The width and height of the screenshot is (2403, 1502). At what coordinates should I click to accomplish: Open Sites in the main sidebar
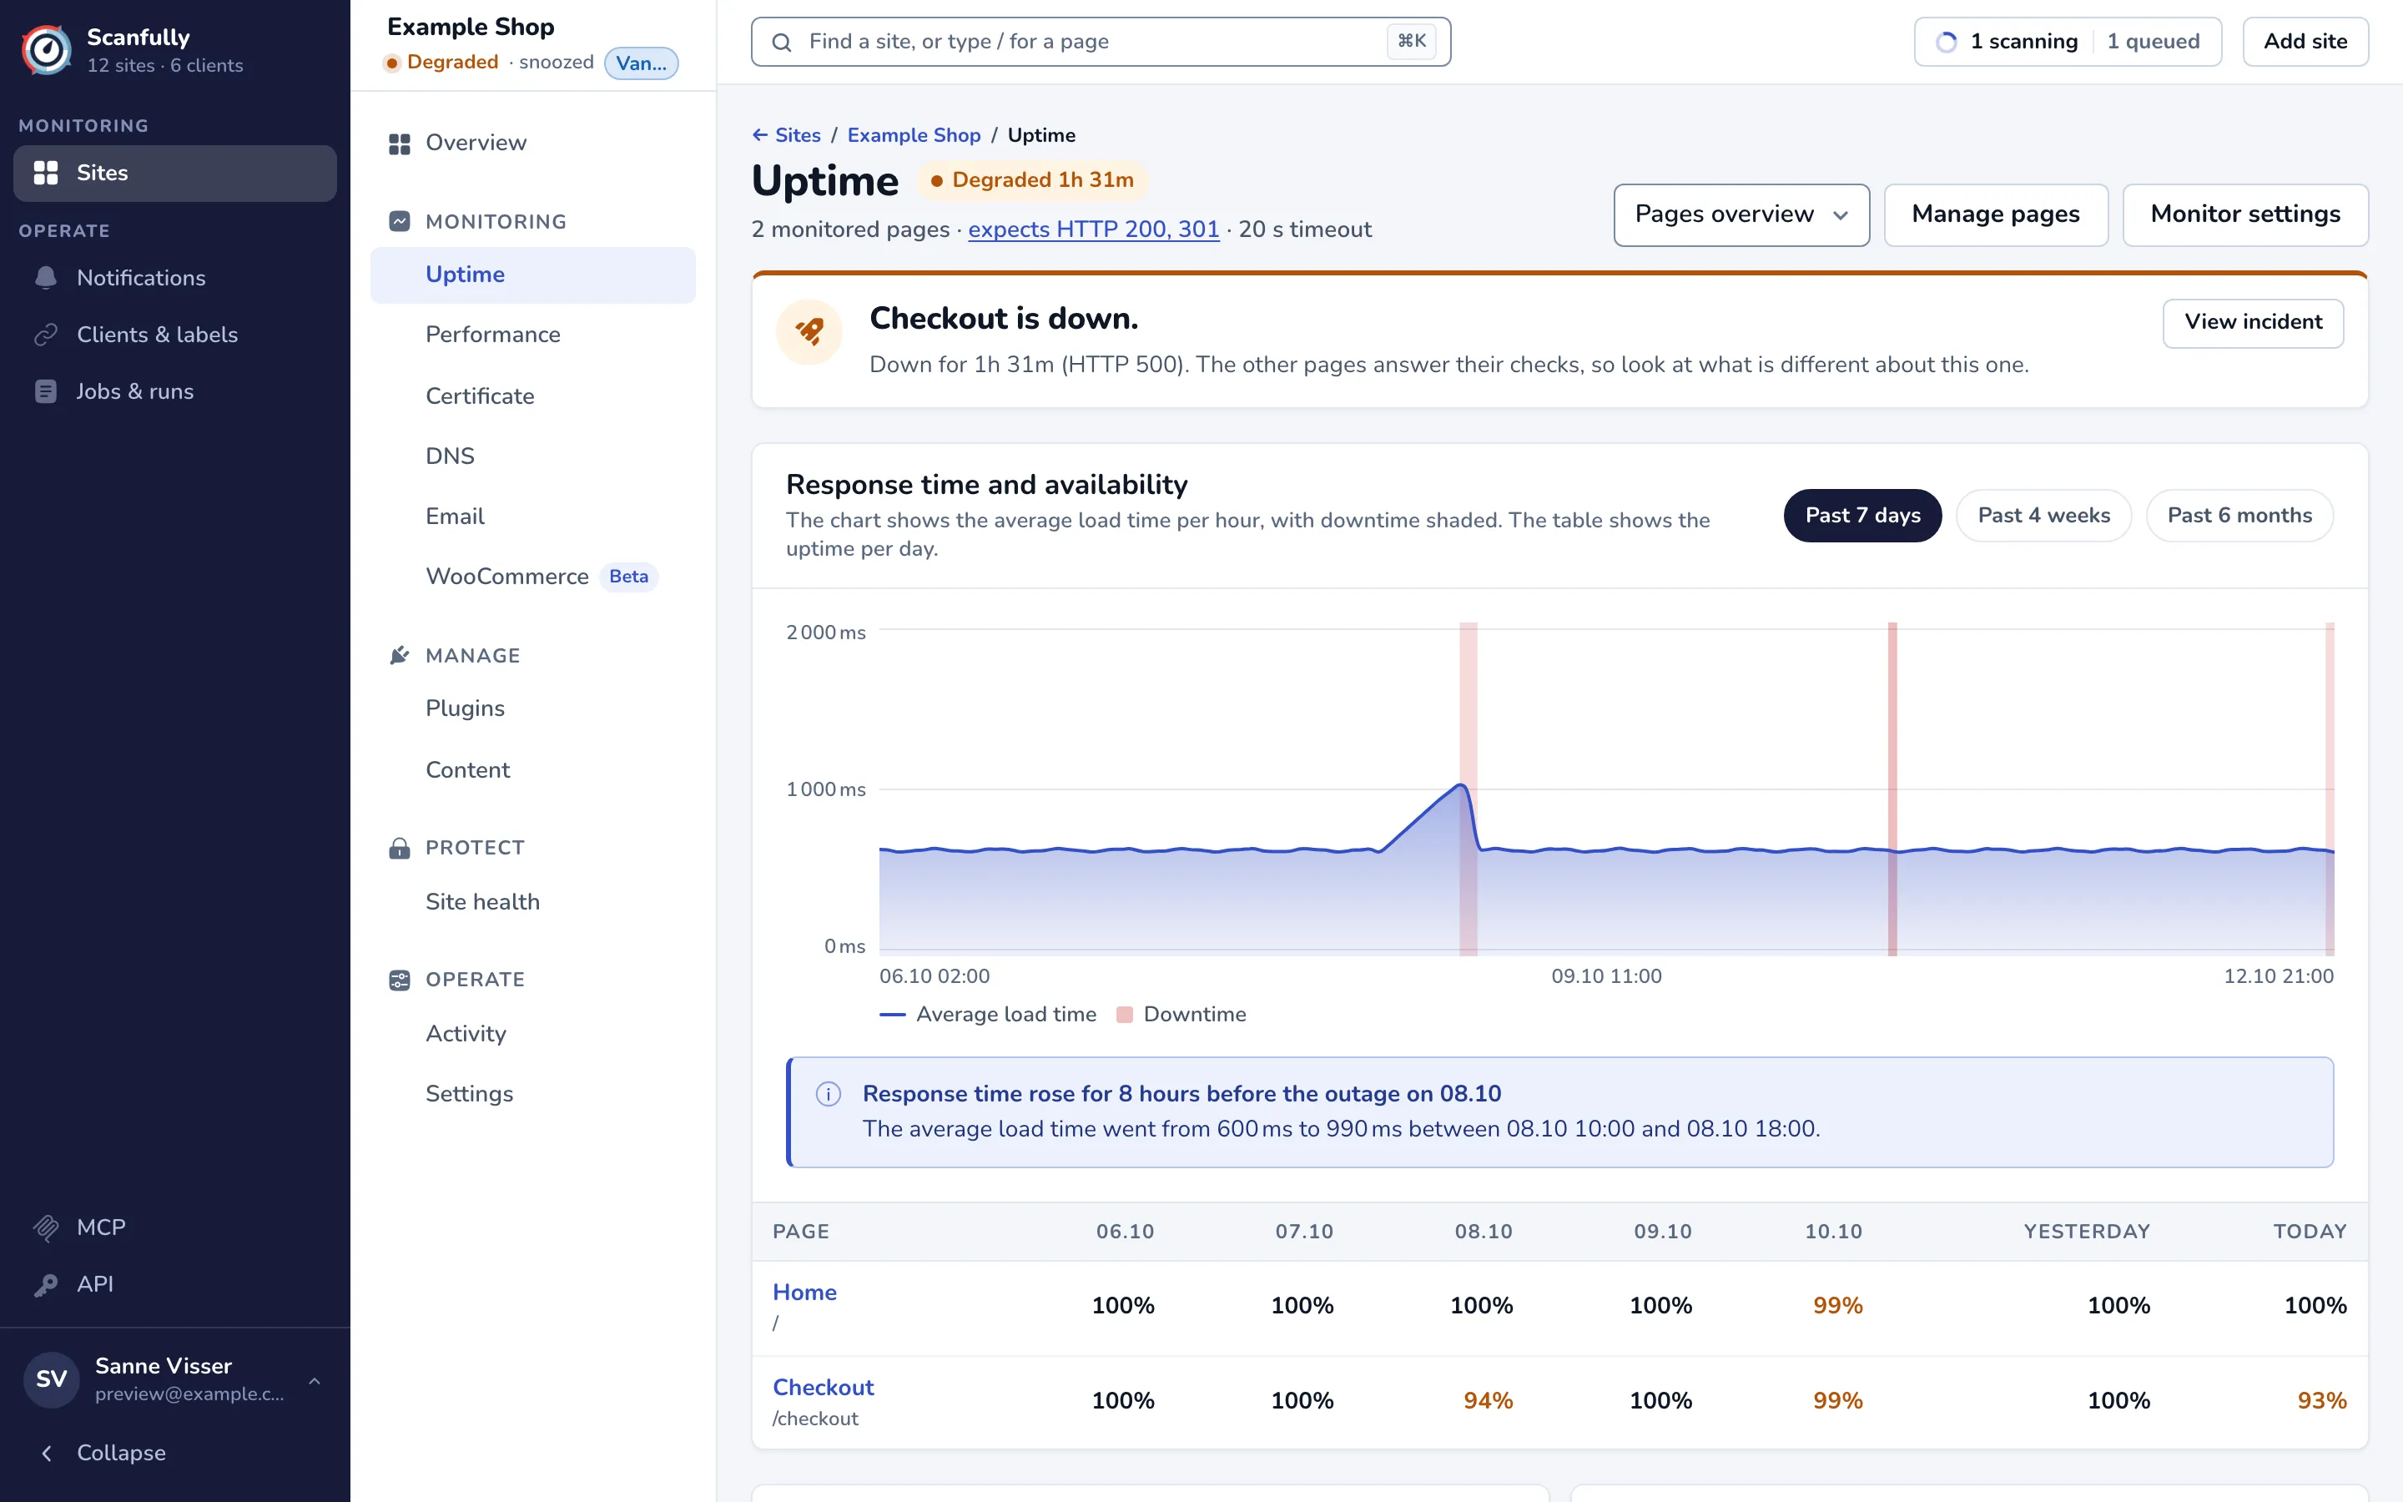click(174, 173)
